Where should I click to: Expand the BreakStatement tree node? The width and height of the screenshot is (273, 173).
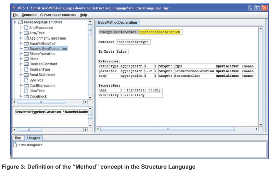[21, 75]
